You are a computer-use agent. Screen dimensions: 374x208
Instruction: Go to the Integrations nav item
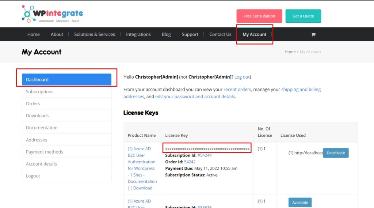pyautogui.click(x=138, y=34)
